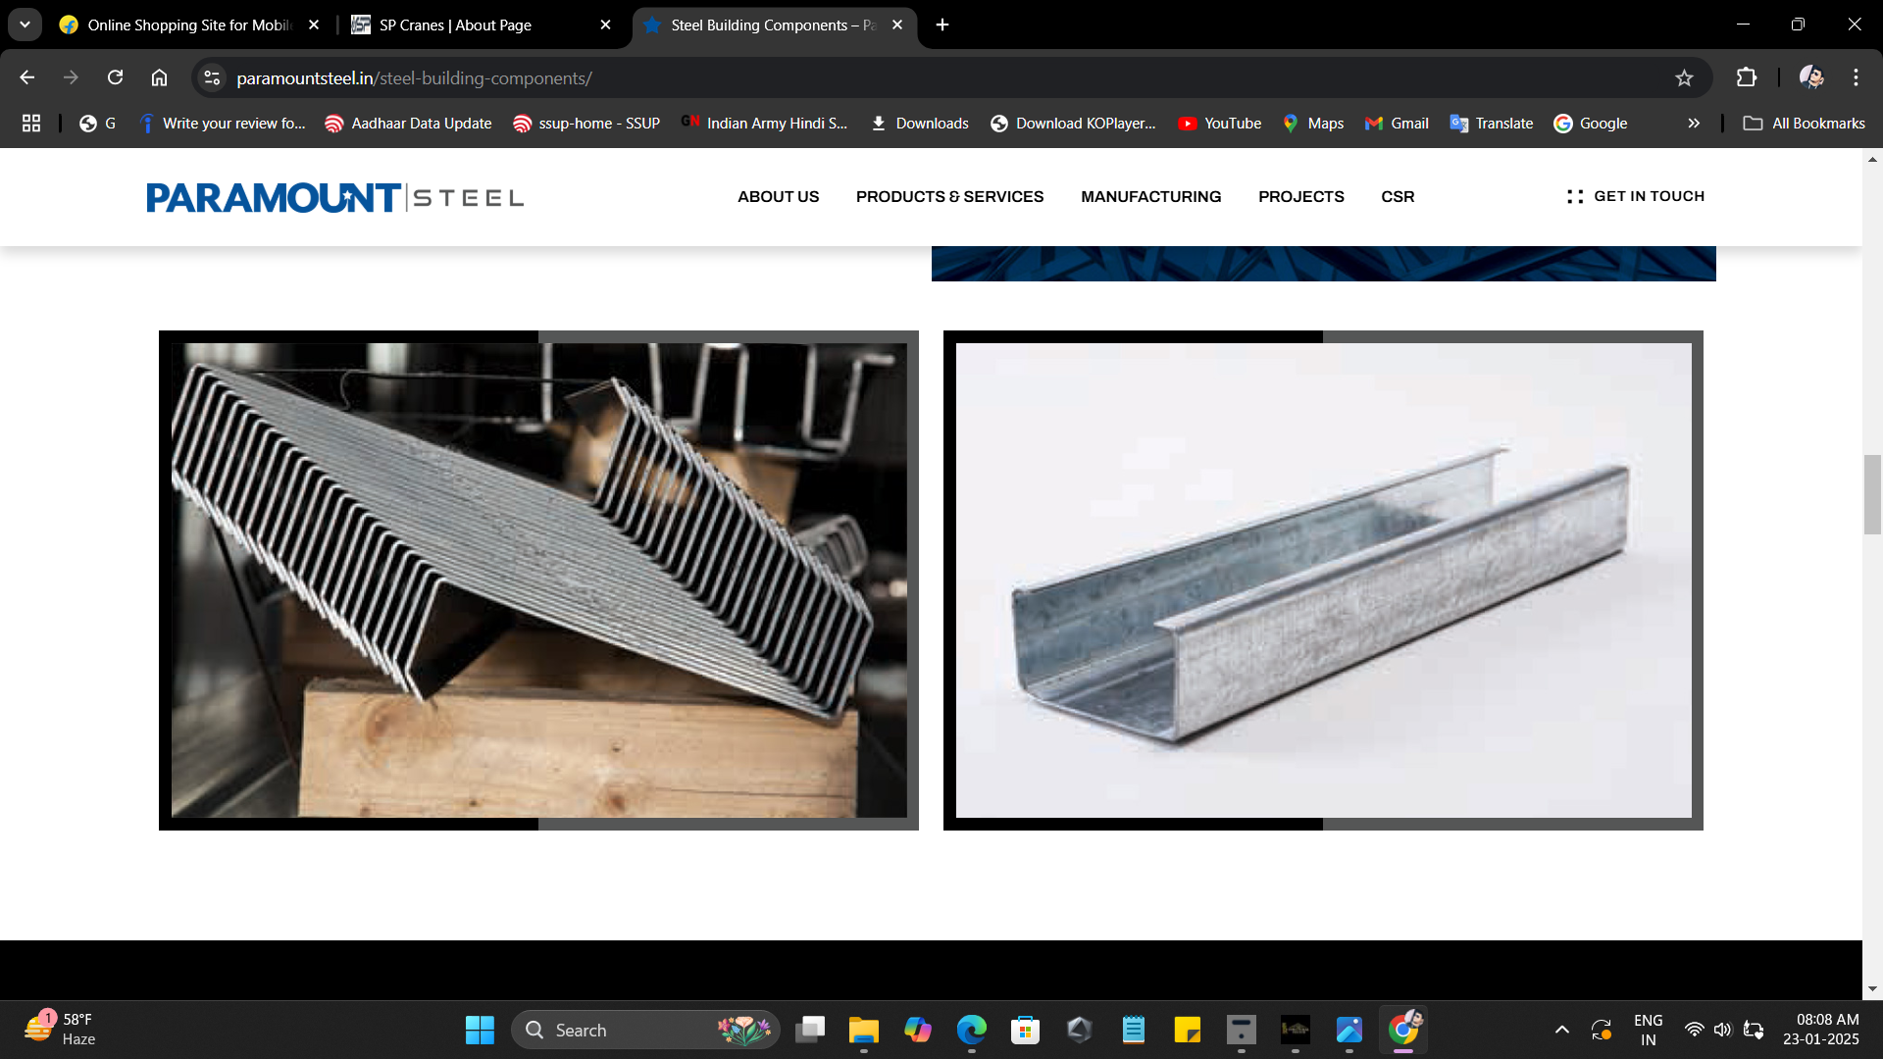Screen dimensions: 1883x1059
Task: Launch File Explorer from taskbar
Action: (863, 1030)
